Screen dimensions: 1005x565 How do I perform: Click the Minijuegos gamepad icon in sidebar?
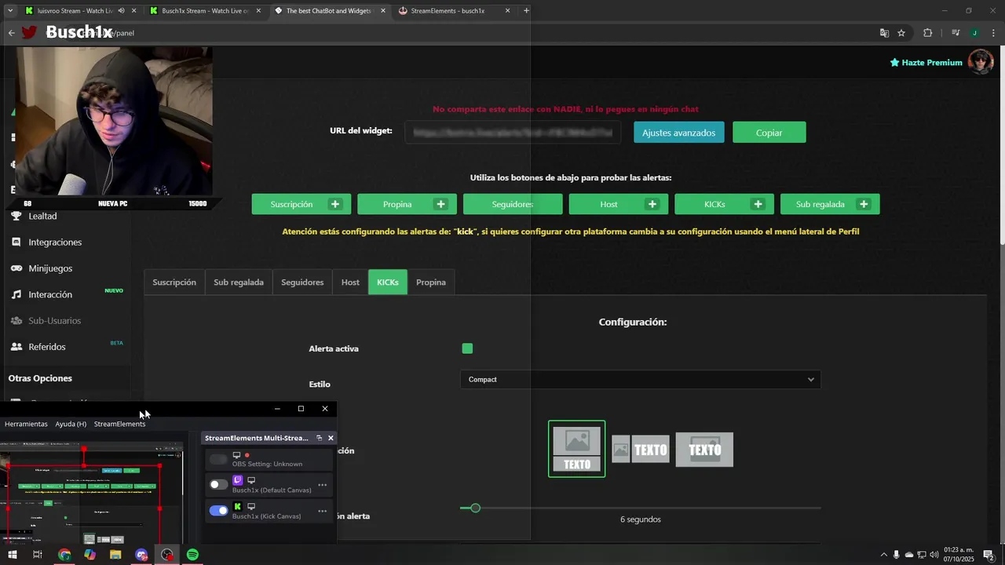(16, 268)
